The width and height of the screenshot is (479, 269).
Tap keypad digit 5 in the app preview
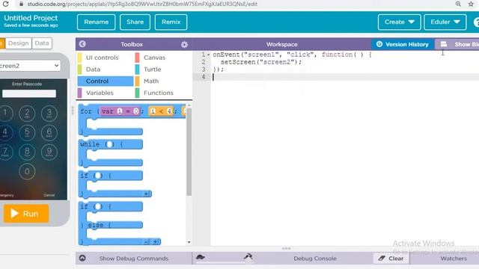pyautogui.click(x=27, y=132)
